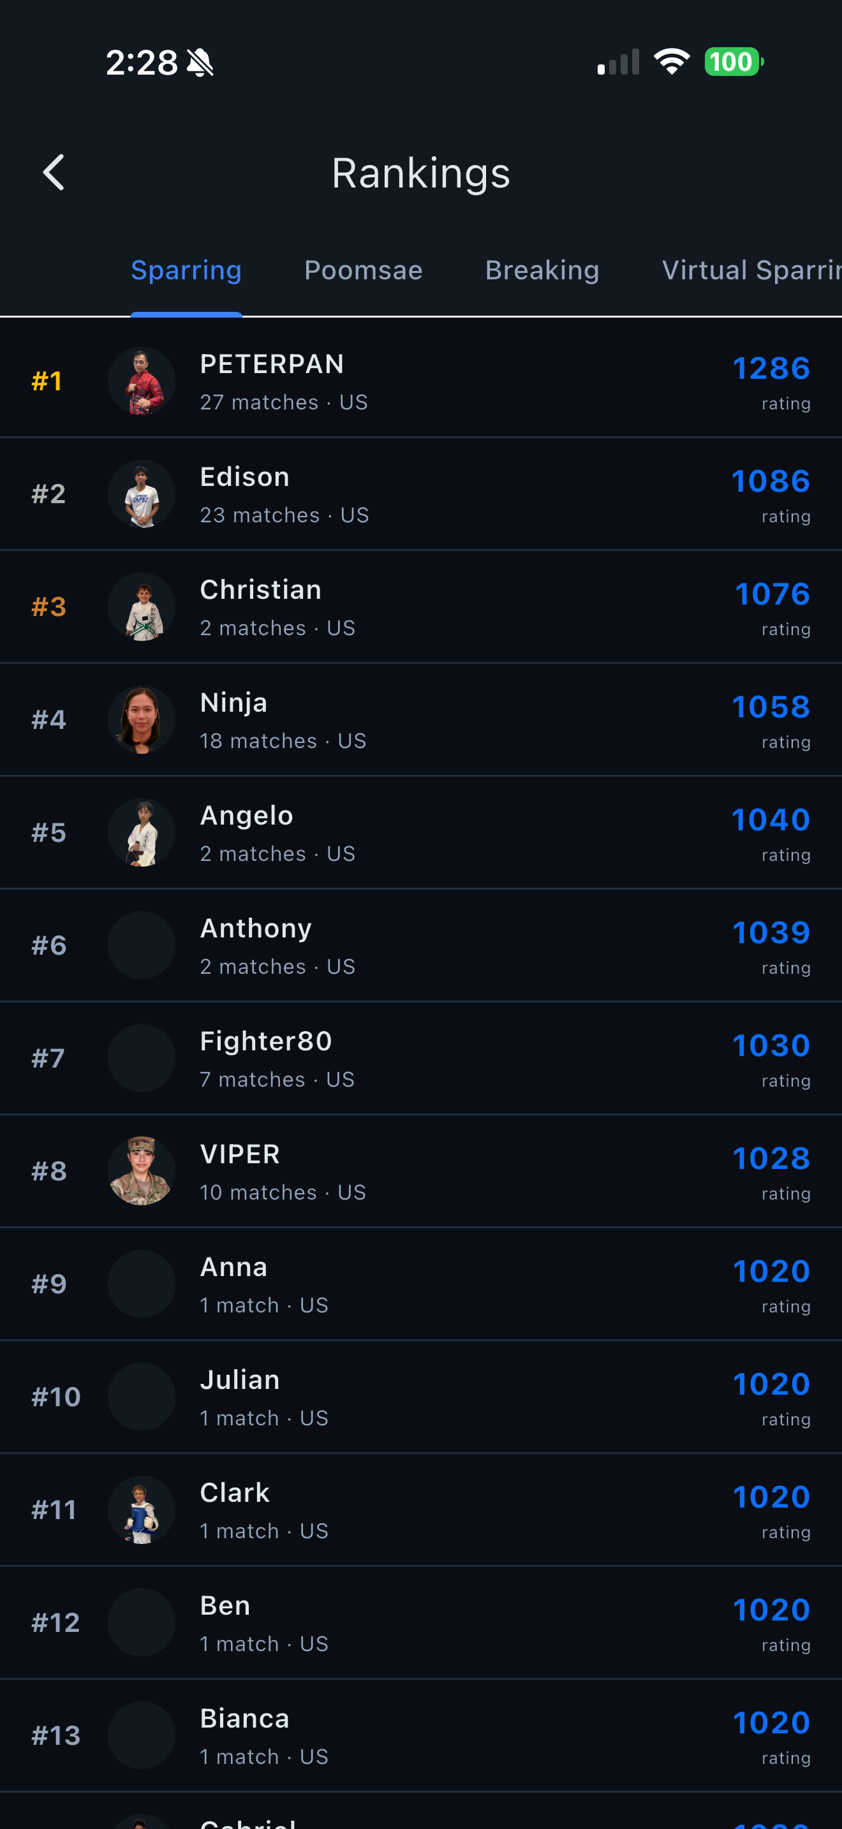
Task: Select the Sparring tab
Action: [x=186, y=270]
